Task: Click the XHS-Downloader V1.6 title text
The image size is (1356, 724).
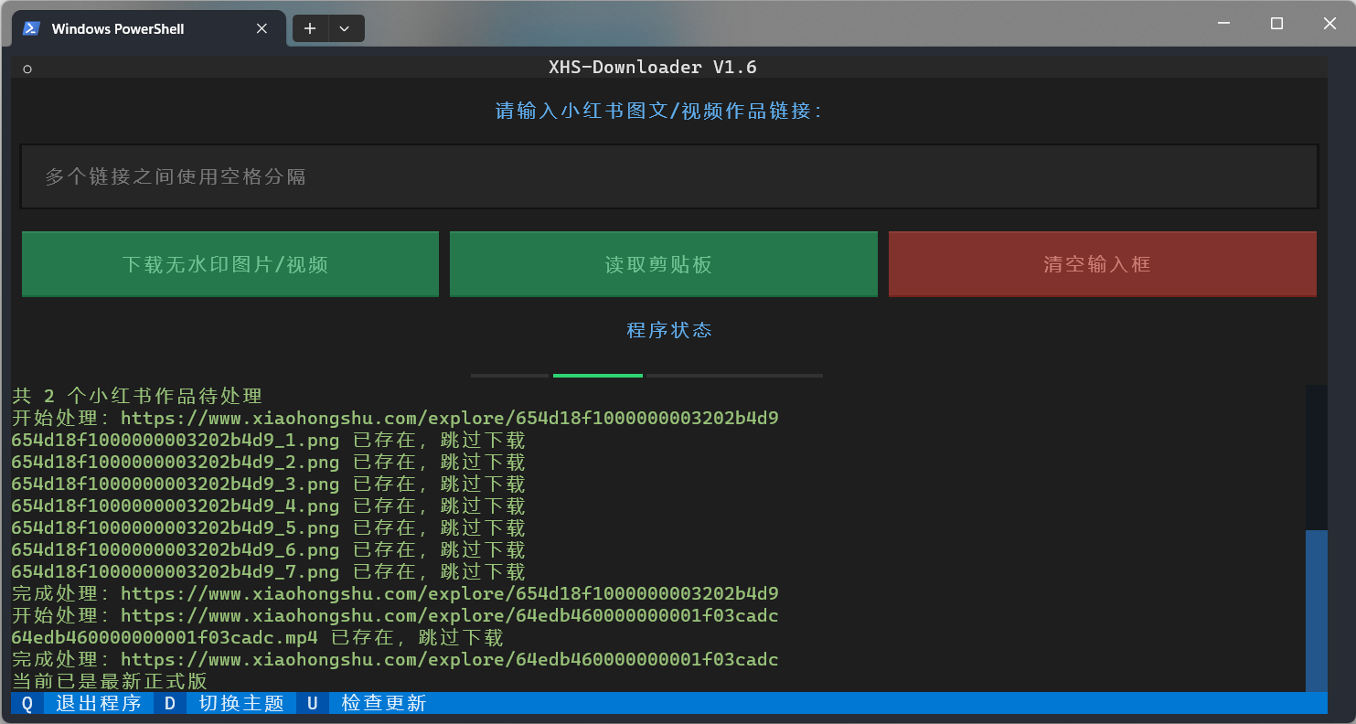Action: 653,67
